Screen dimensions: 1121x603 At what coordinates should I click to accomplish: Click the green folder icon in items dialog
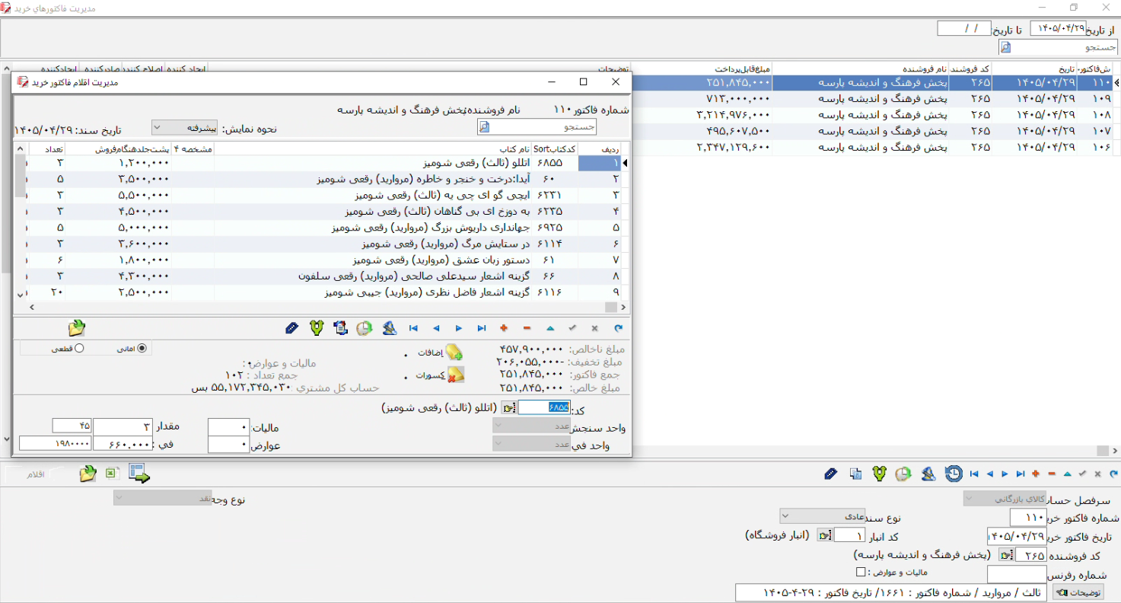point(77,328)
